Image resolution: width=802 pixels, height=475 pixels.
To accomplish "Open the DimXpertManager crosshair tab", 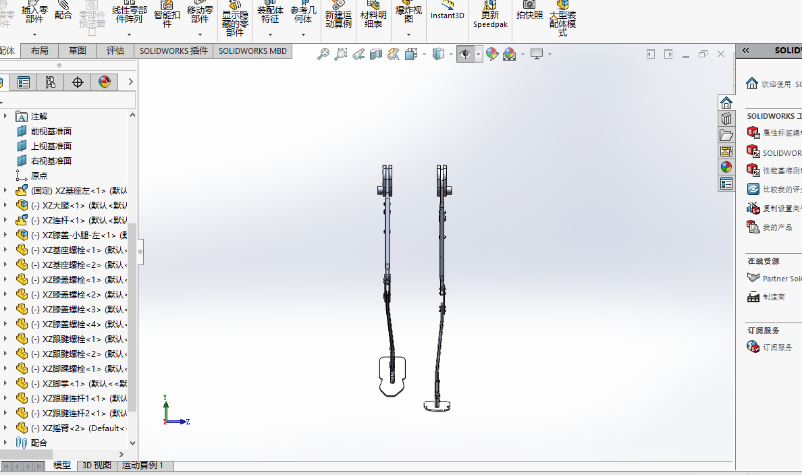I will 77,82.
